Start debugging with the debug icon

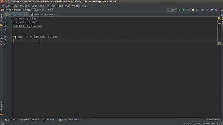pos(184,10)
